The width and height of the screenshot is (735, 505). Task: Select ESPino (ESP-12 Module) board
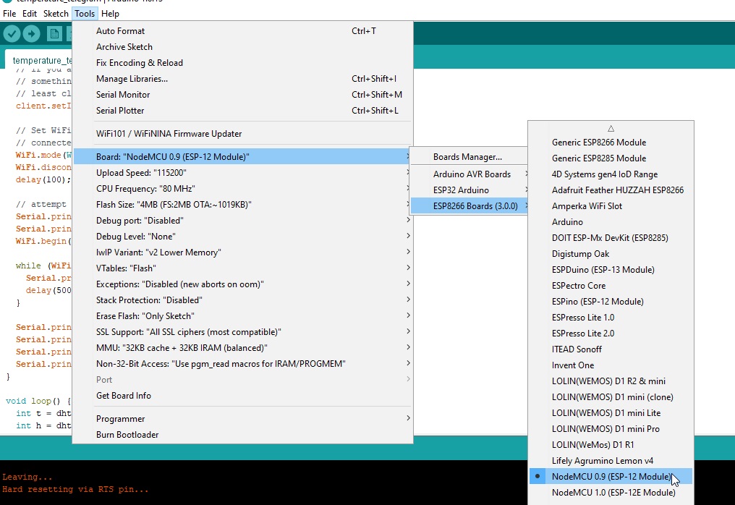click(x=611, y=302)
